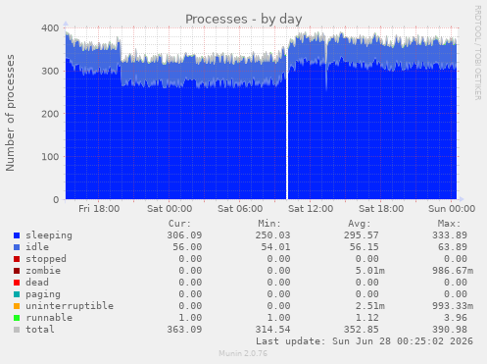This screenshot has height=364, width=487.
Task: Click the graph title 'Processes - by day'
Action: [244, 19]
